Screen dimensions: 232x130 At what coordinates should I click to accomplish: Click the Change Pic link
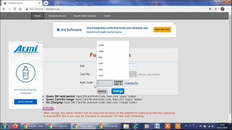131,83
